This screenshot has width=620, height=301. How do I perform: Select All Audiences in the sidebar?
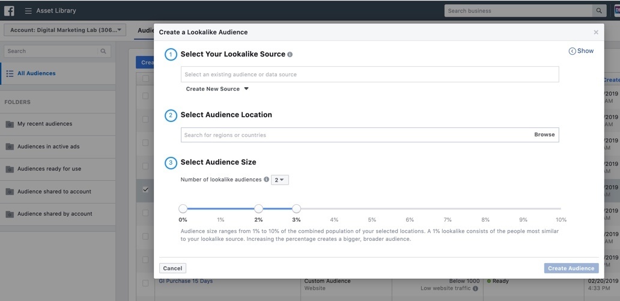click(36, 73)
